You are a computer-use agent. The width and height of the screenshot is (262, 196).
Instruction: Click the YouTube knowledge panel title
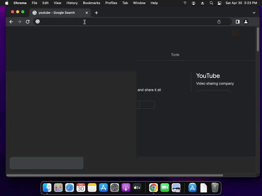pos(208,76)
